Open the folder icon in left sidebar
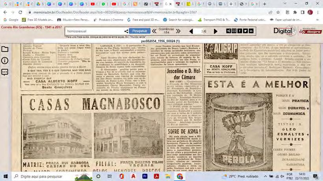The width and height of the screenshot is (323, 181). click(5, 49)
